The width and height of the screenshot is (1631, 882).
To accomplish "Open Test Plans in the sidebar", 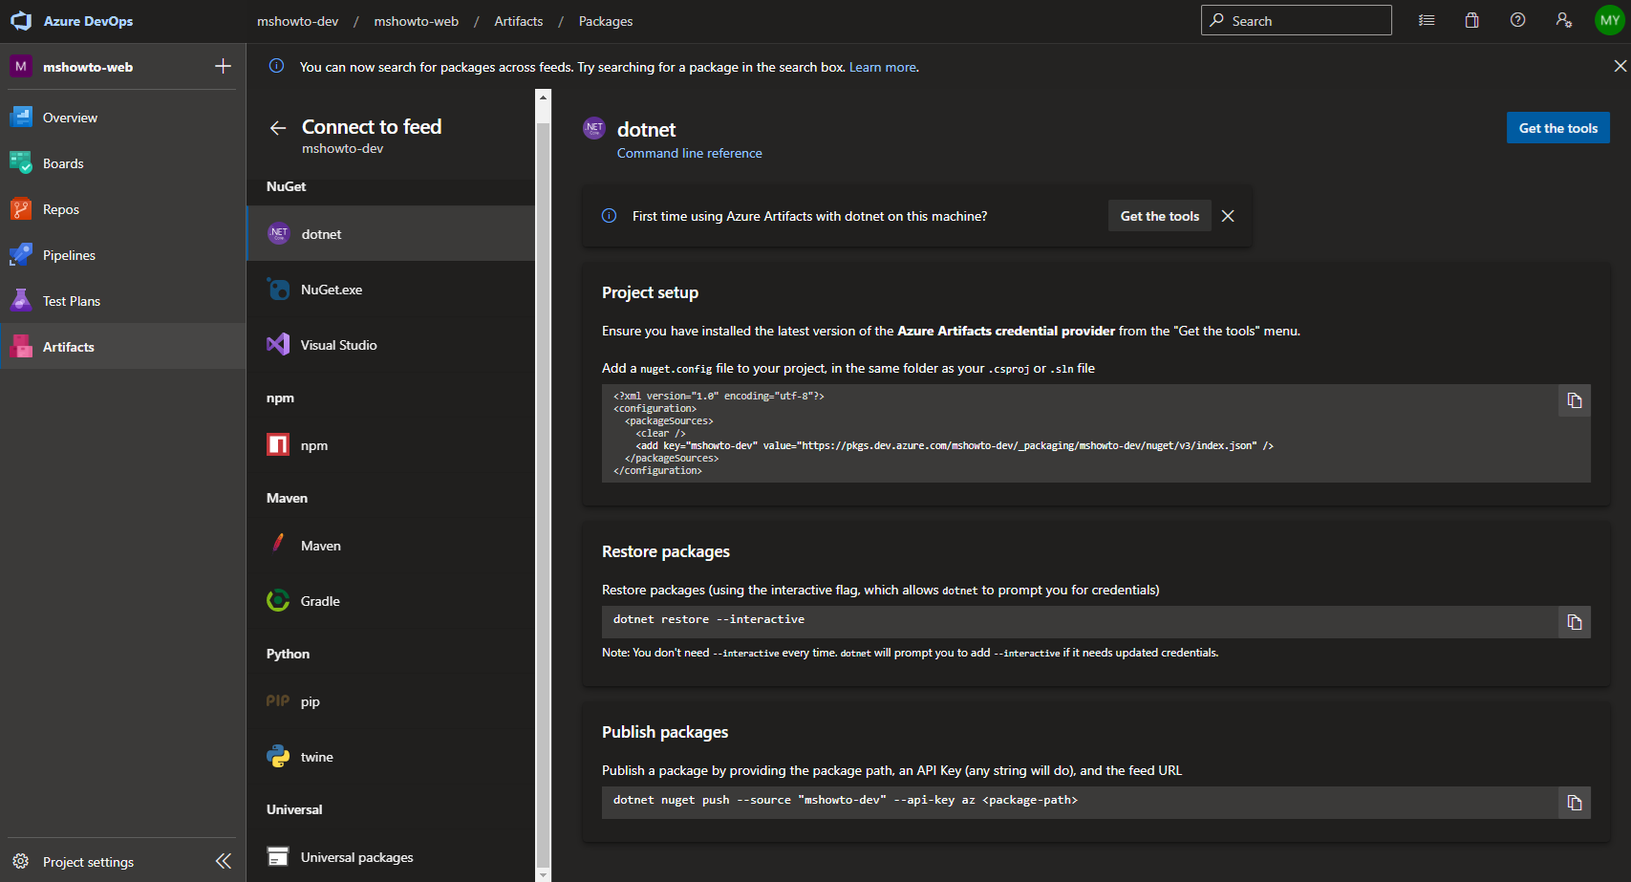I will click(122, 301).
